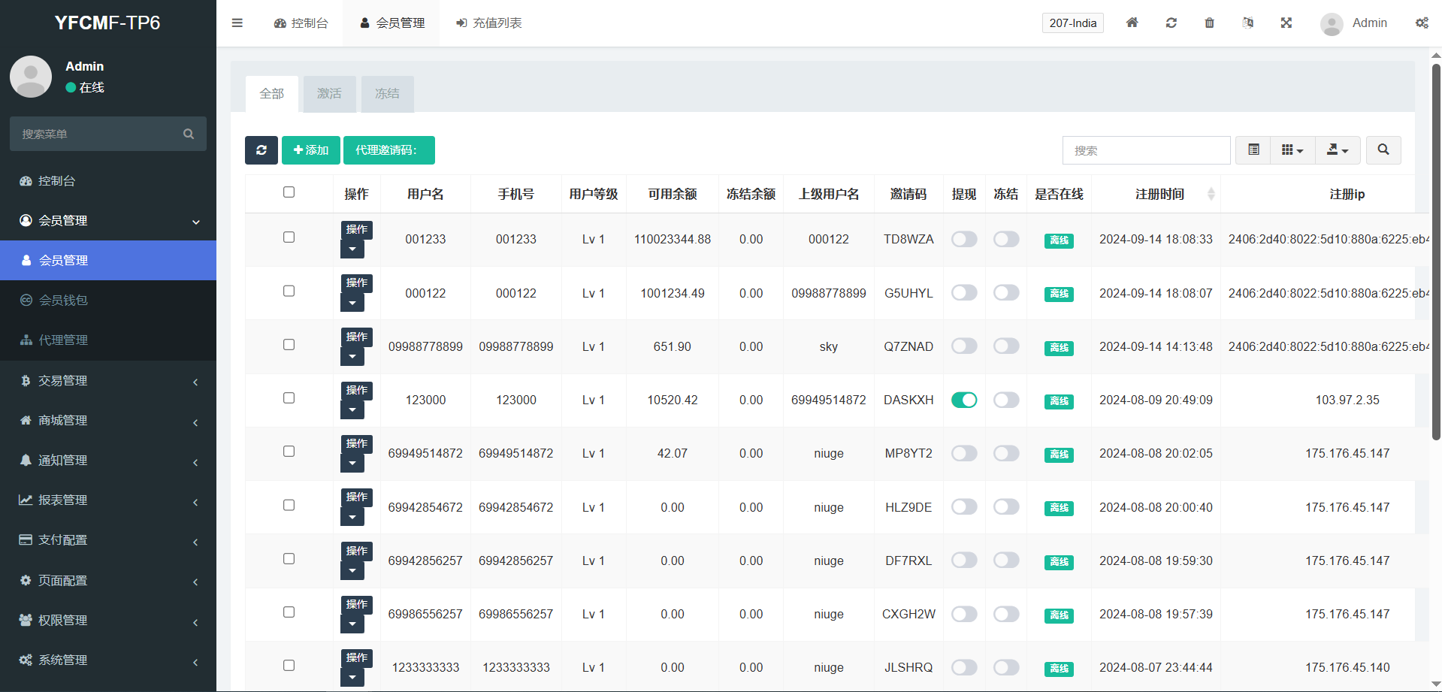Expand the 交易管理 sidebar menu
The height and width of the screenshot is (692, 1442).
(x=108, y=381)
